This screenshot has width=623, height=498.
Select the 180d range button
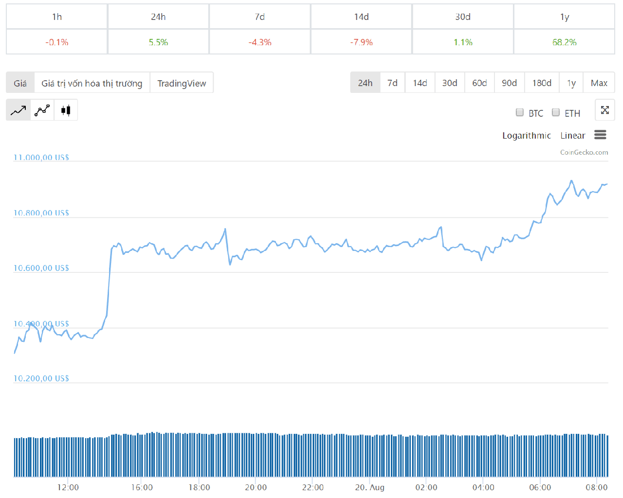542,83
